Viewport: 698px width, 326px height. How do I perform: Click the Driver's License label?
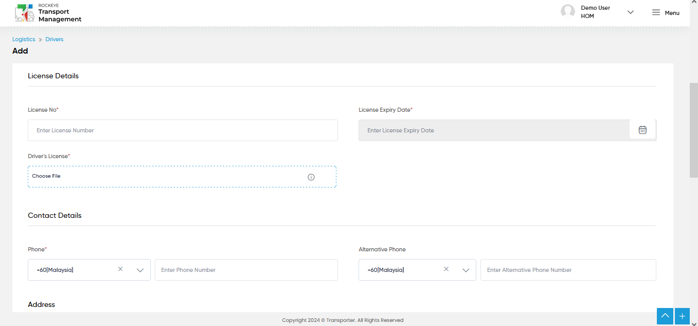(49, 156)
